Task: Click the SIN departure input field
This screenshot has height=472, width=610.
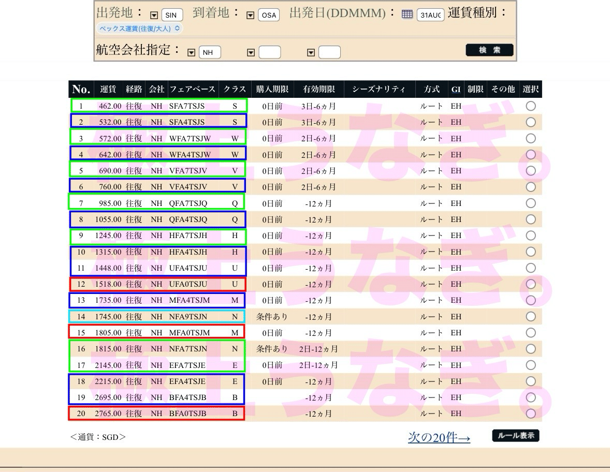Action: click(x=172, y=15)
